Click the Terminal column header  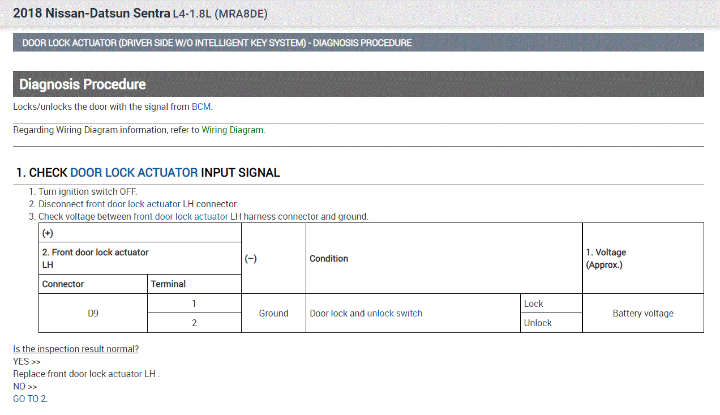tap(194, 284)
